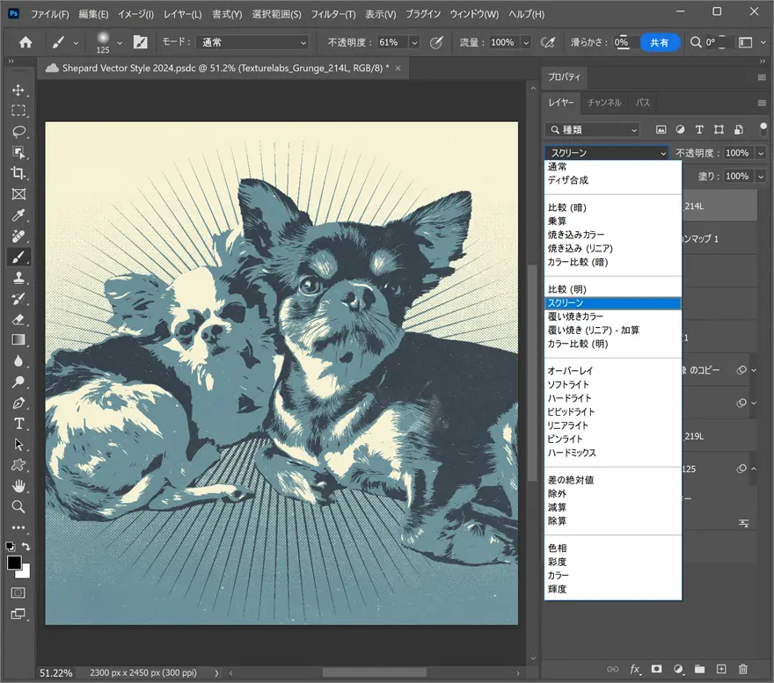Click the Home icon in options bar
The width and height of the screenshot is (774, 683).
(x=26, y=42)
